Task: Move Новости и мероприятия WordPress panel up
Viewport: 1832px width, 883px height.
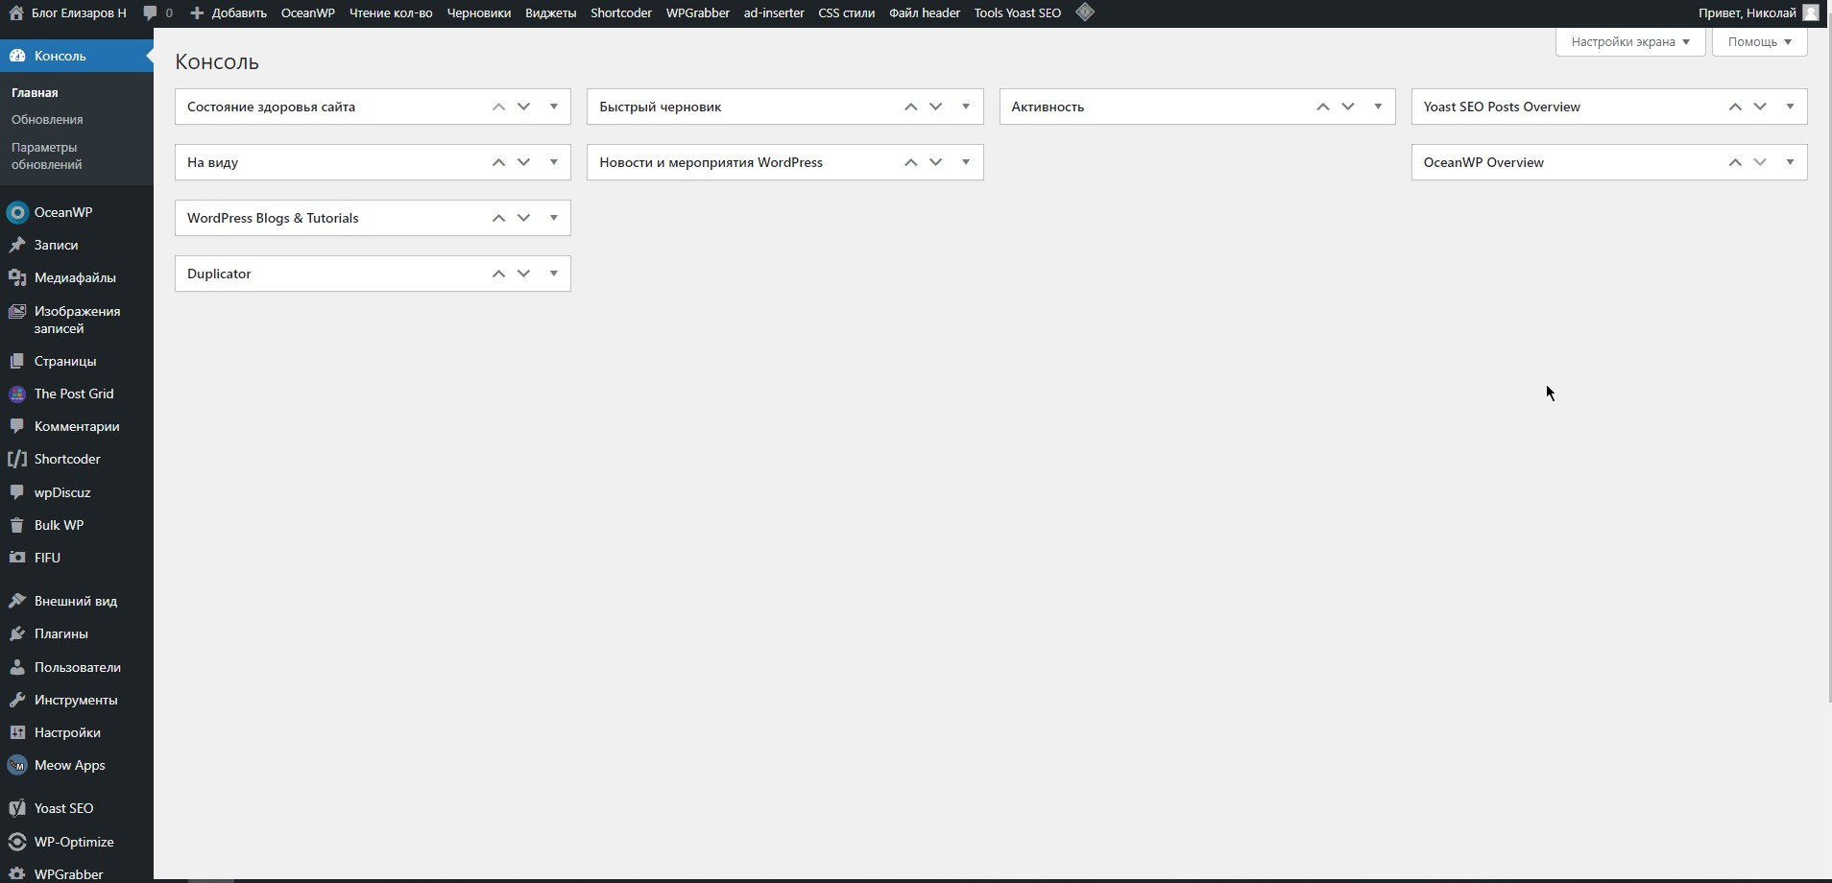Action: 910,162
